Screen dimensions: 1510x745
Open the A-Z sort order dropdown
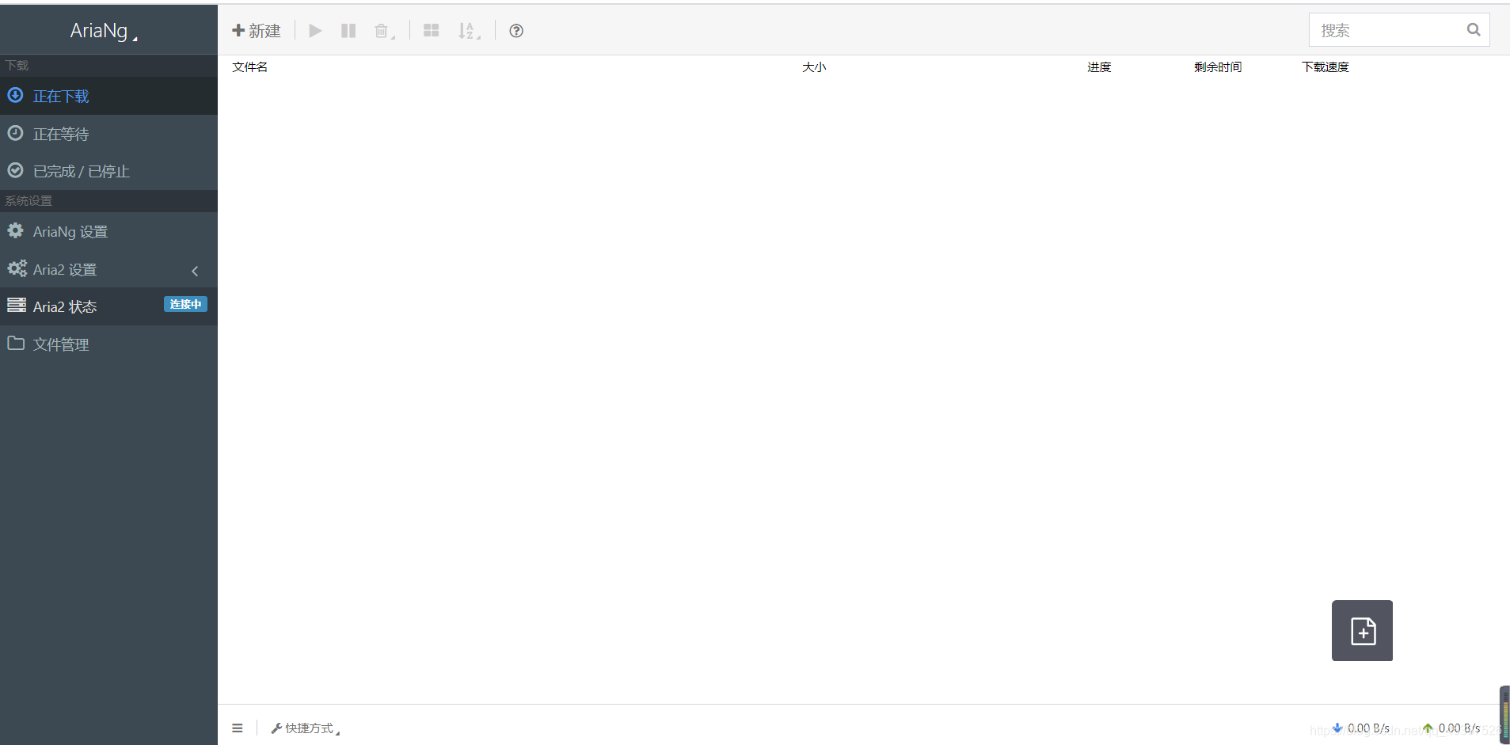(x=469, y=31)
